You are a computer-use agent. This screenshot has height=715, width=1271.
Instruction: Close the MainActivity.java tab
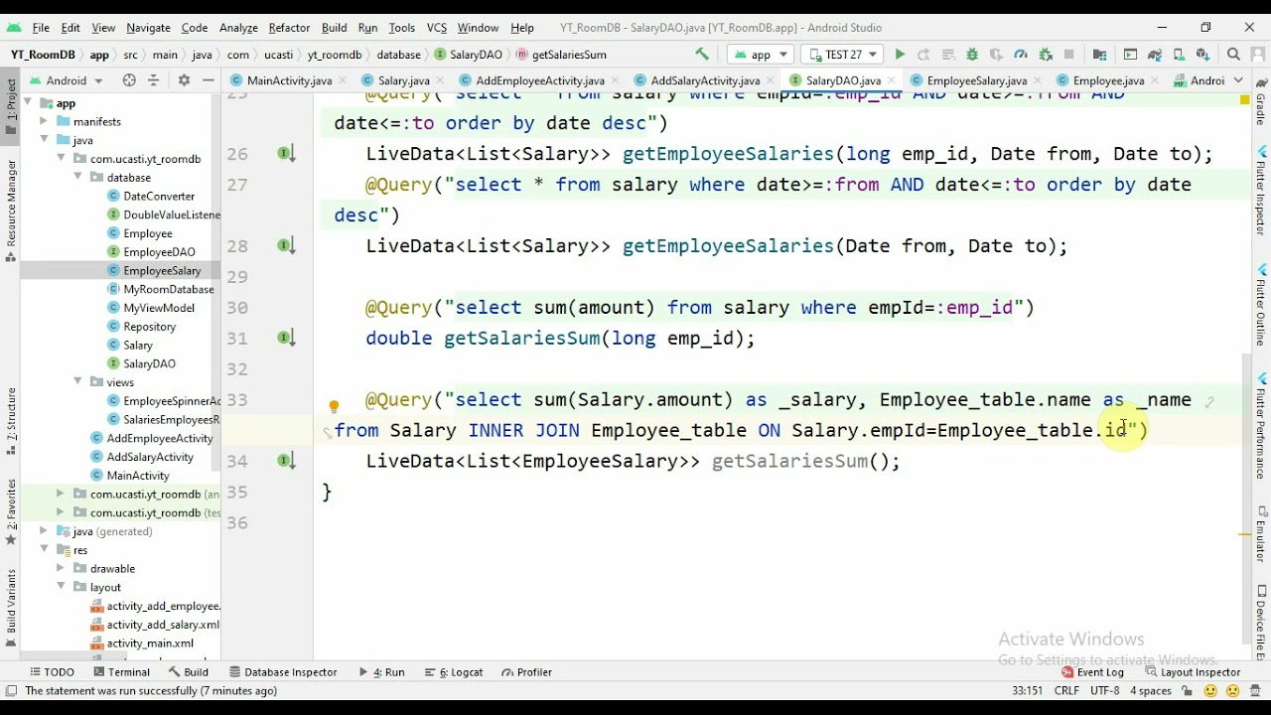(x=341, y=80)
